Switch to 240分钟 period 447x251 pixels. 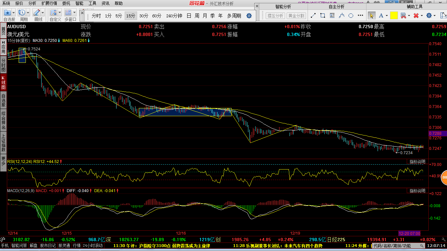pos(174,16)
